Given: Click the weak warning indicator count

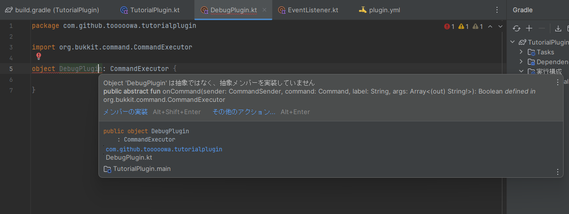Looking at the screenshot, I should coord(477,26).
